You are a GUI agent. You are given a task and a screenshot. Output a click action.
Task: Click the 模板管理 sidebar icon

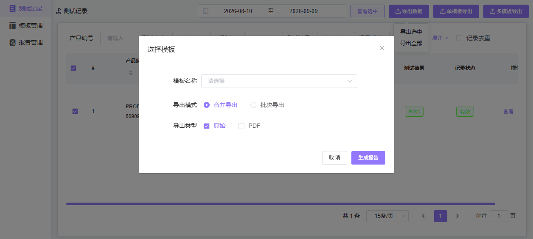coord(12,25)
